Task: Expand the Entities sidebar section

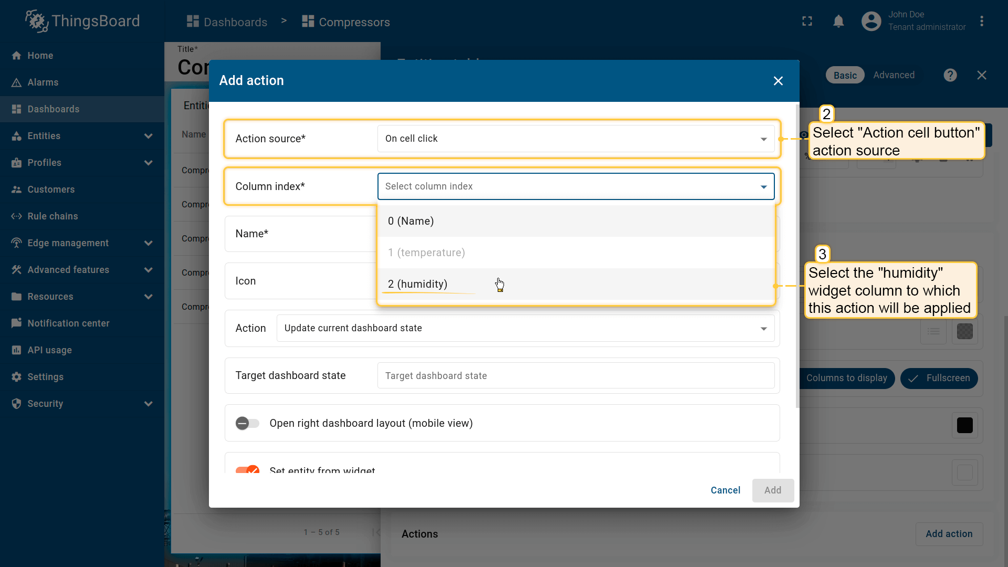Action: 148,136
